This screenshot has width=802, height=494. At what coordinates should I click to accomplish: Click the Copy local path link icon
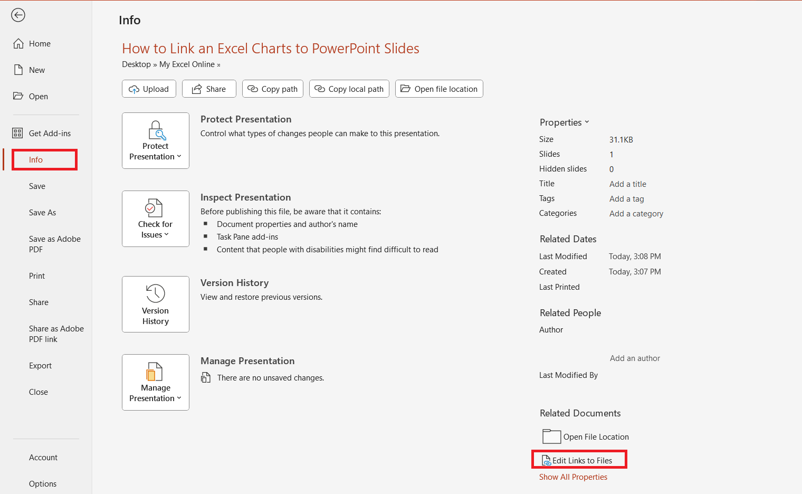(320, 89)
